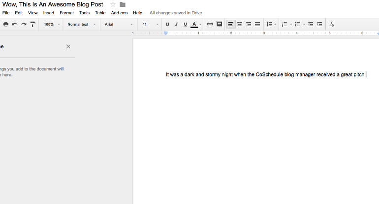The width and height of the screenshot is (379, 204).
Task: Toggle bold formatting
Action: (x=167, y=24)
